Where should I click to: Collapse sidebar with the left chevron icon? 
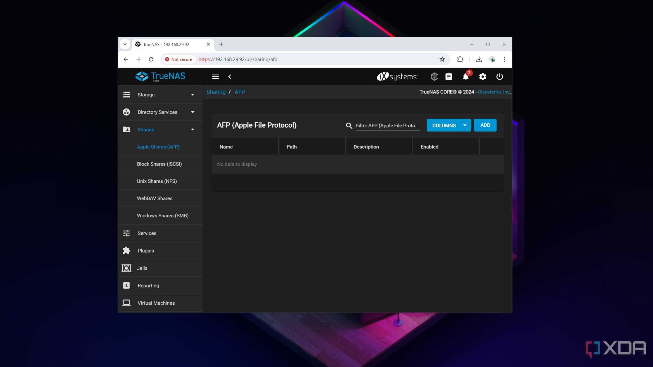230,77
